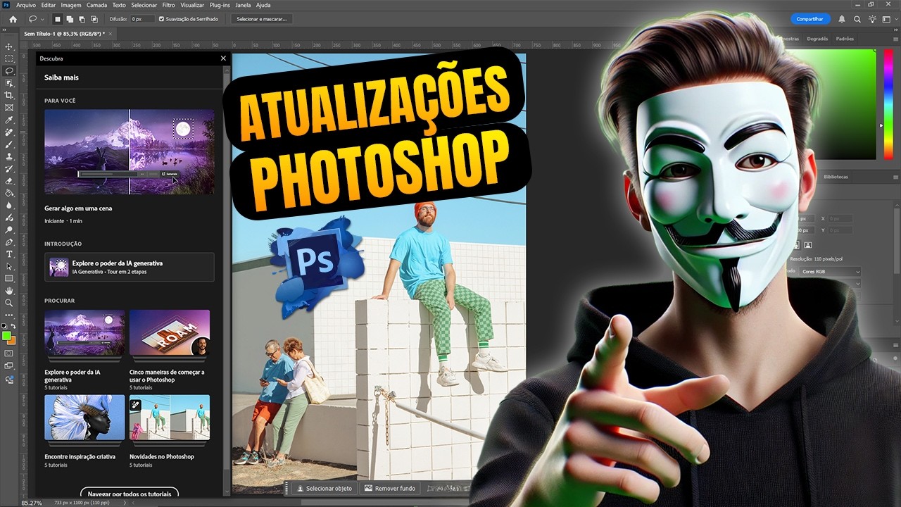Click the Difusão value field
901x507 pixels.
[x=142, y=19]
